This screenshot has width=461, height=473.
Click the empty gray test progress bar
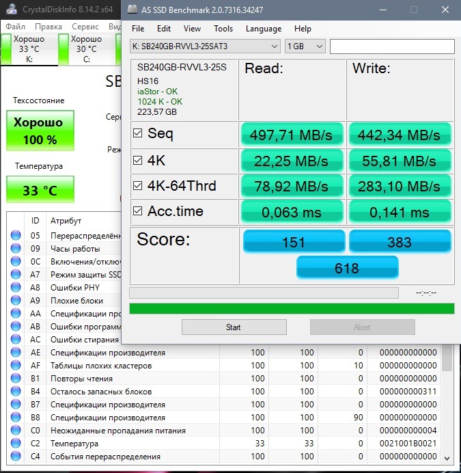(x=264, y=293)
